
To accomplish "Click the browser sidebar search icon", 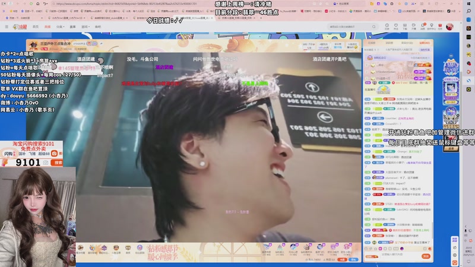I will click(468, 11).
